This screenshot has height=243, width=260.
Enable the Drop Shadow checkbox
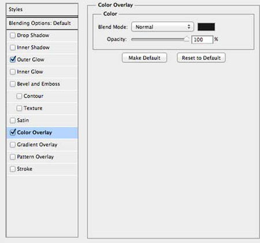point(13,35)
